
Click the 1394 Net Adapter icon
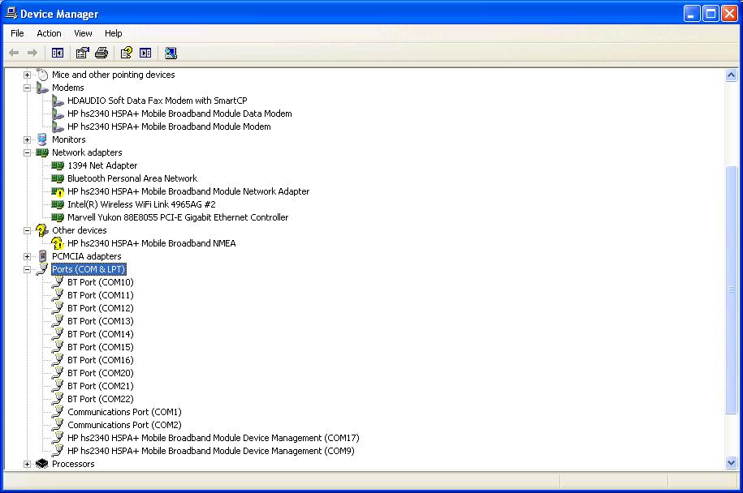(x=58, y=165)
